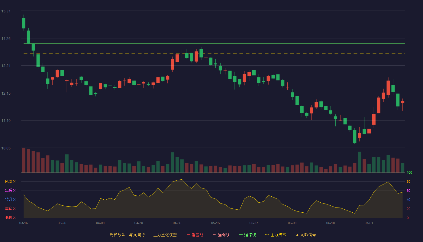Click the 06-18 date label

331,223
